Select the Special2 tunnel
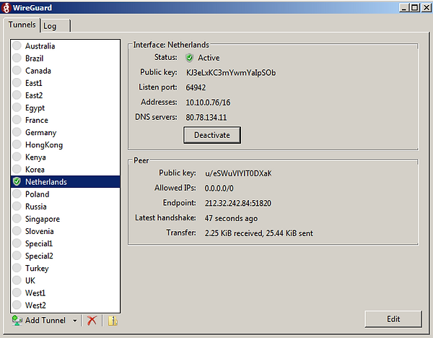This screenshot has width=433, height=338. tap(65, 256)
